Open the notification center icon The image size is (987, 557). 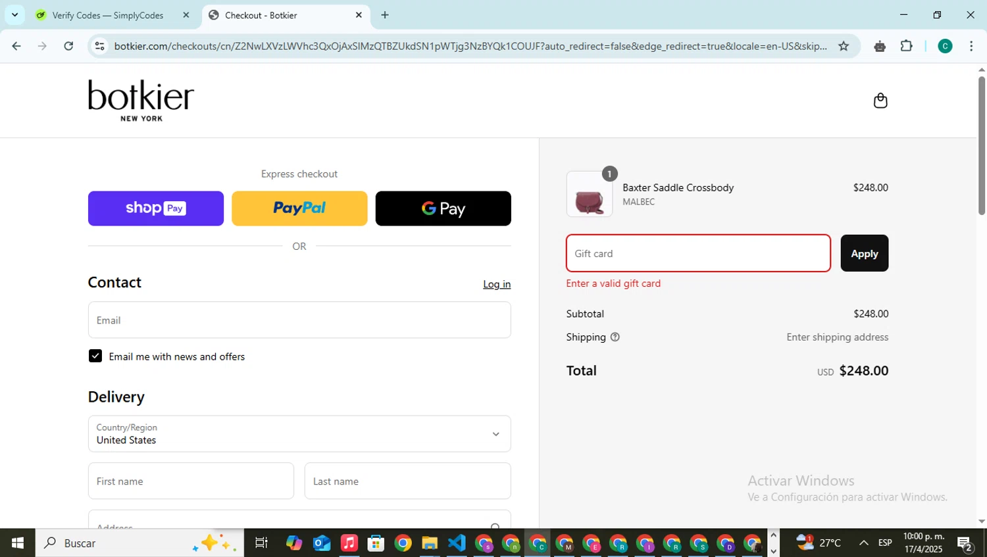tap(966, 543)
